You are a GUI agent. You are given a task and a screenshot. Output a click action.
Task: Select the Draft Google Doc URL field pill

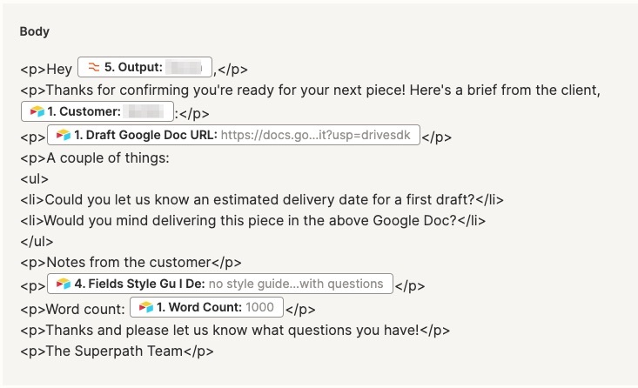pos(233,135)
